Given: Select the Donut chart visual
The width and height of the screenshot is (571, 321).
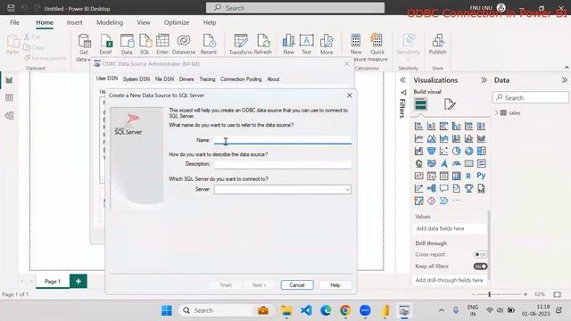Looking at the screenshot, I should click(x=468, y=151).
